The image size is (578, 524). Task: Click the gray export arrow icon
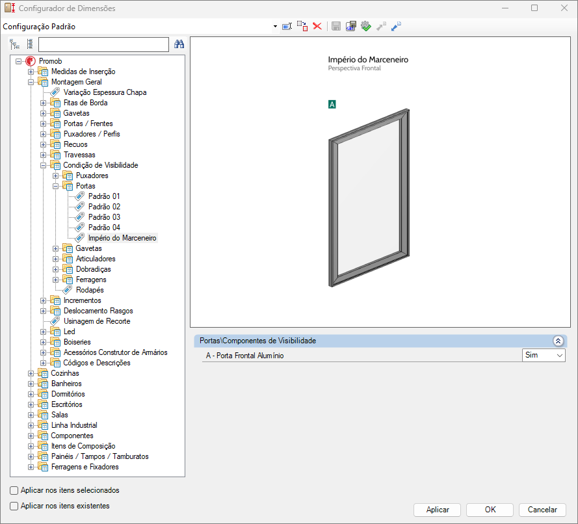(x=381, y=26)
